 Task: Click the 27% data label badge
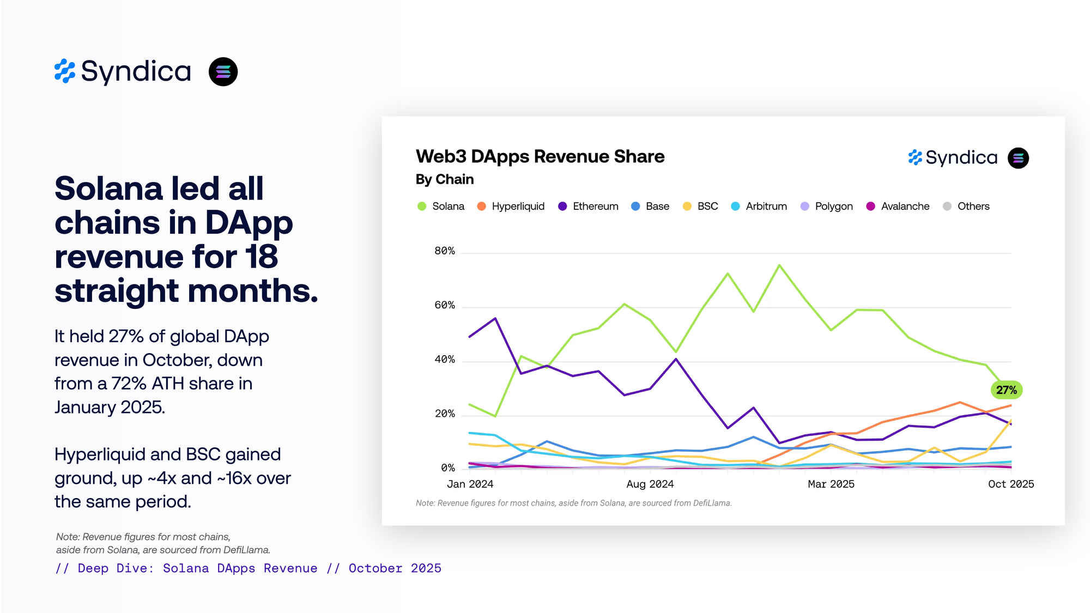point(1006,390)
